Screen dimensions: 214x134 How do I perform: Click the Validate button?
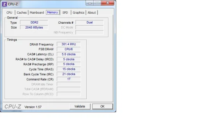tap(80, 106)
